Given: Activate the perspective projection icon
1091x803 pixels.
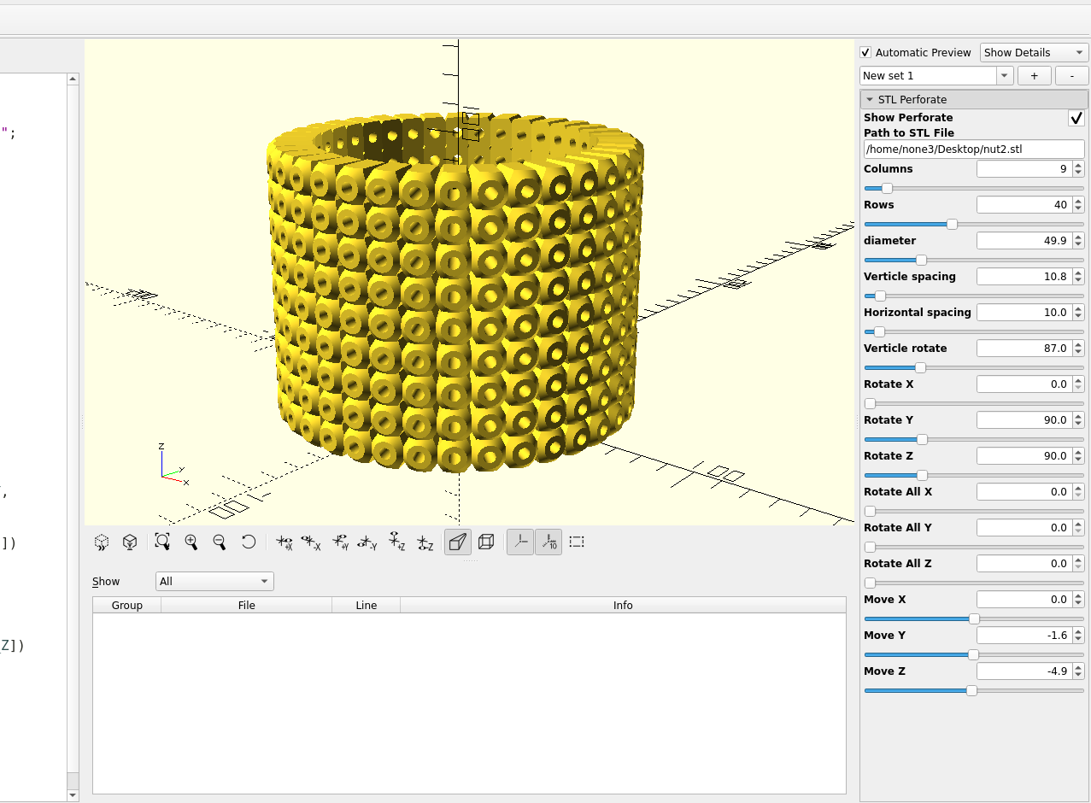Looking at the screenshot, I should click(457, 542).
